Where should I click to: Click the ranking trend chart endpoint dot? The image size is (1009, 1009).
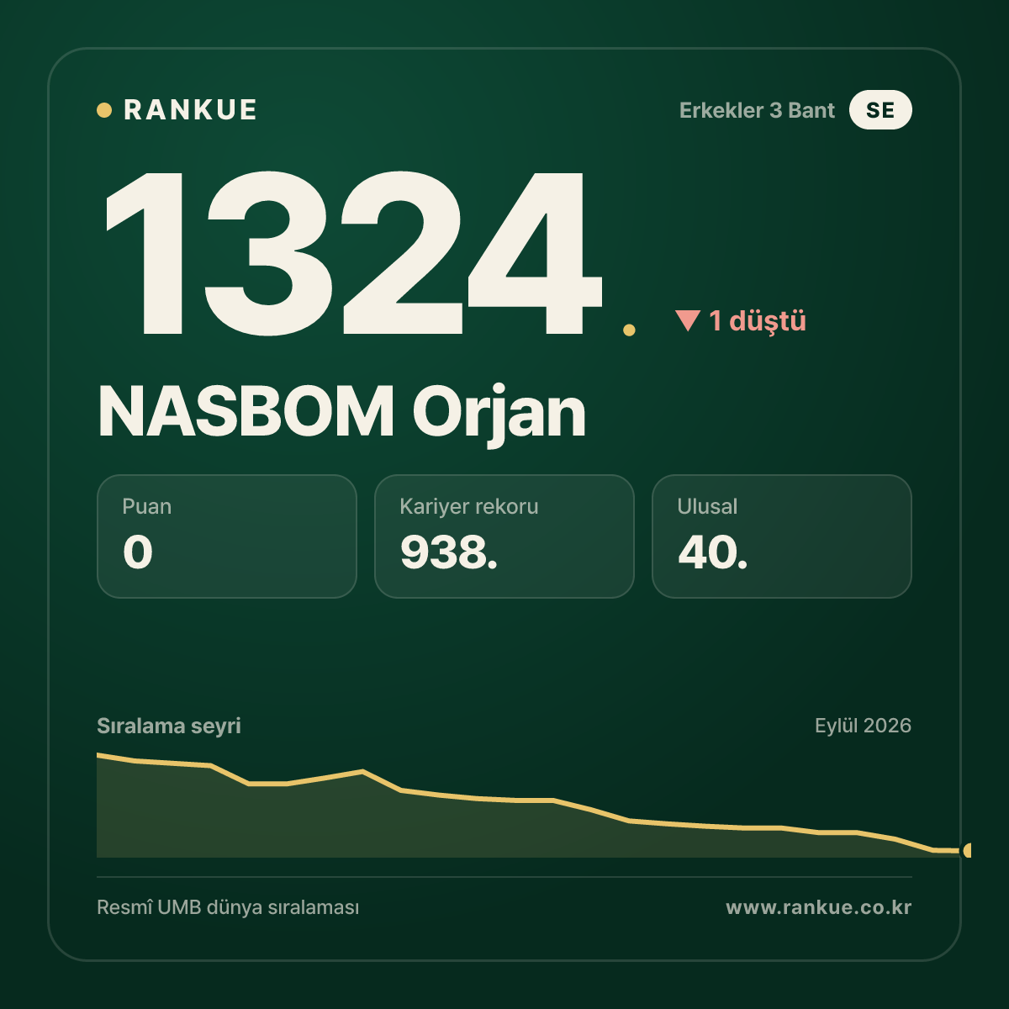(x=968, y=851)
